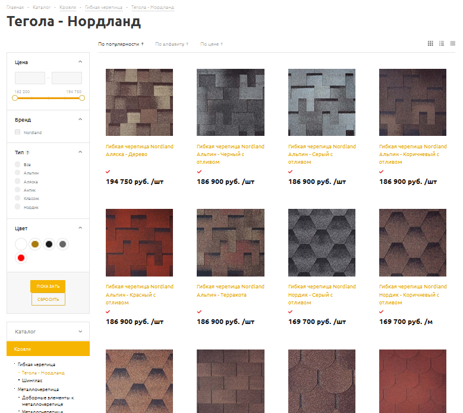This screenshot has width=463, height=413.
Task: Click availability checkmark under Альпин - Терракота
Action: coord(199,312)
